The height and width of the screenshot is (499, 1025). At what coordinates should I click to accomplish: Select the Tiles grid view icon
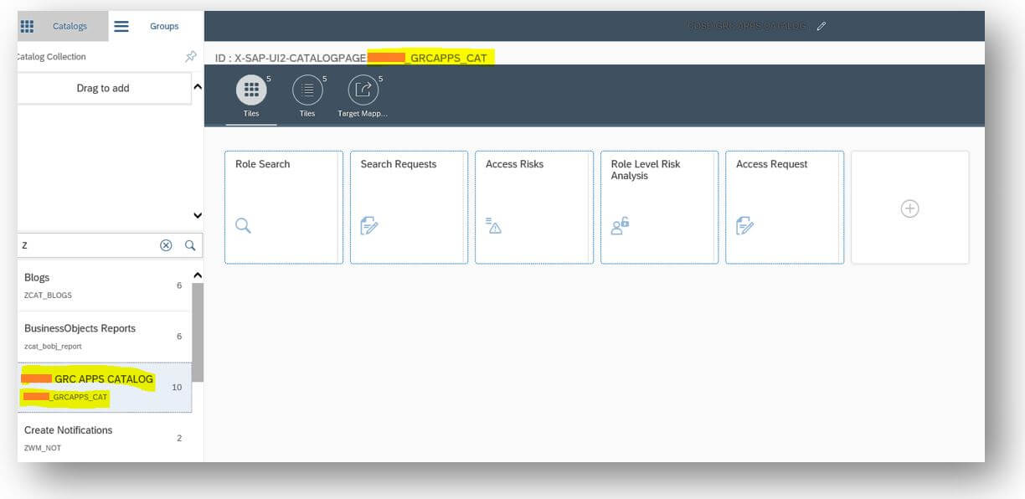click(x=250, y=90)
